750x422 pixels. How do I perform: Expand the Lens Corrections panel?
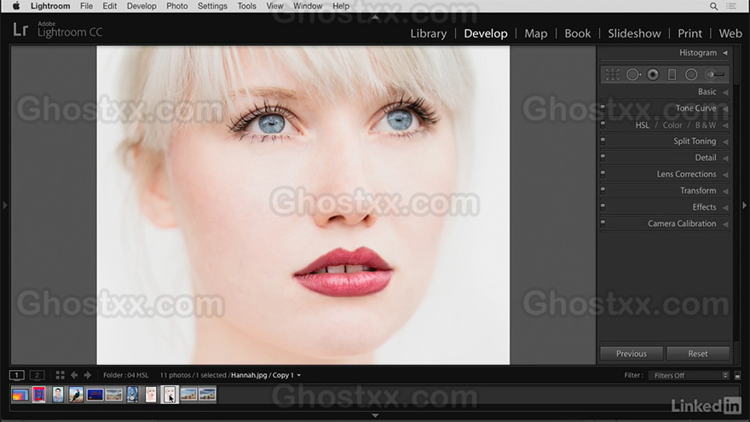coord(725,175)
